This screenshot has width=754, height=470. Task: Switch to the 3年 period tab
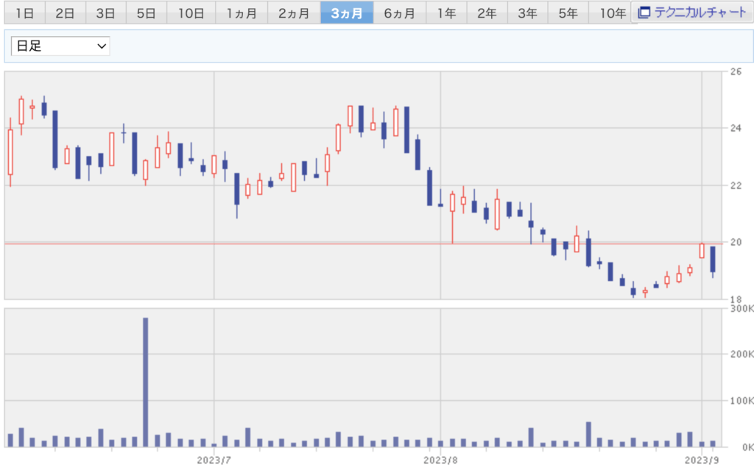526,13
